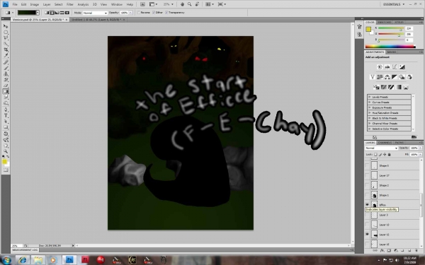Screen dimensions: 425x265
Task: Open the gradient picker dropdown arrow
Action: click(38, 13)
